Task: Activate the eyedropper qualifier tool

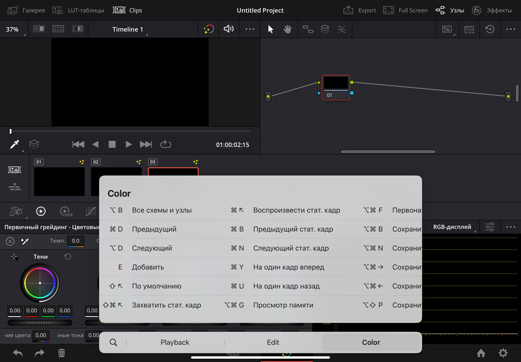Action: (15, 145)
